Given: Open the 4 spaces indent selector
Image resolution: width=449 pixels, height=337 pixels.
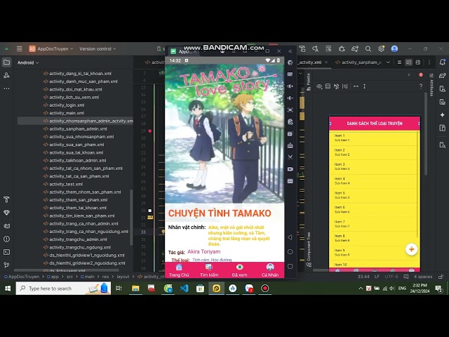Looking at the screenshot, I should [x=423, y=277].
